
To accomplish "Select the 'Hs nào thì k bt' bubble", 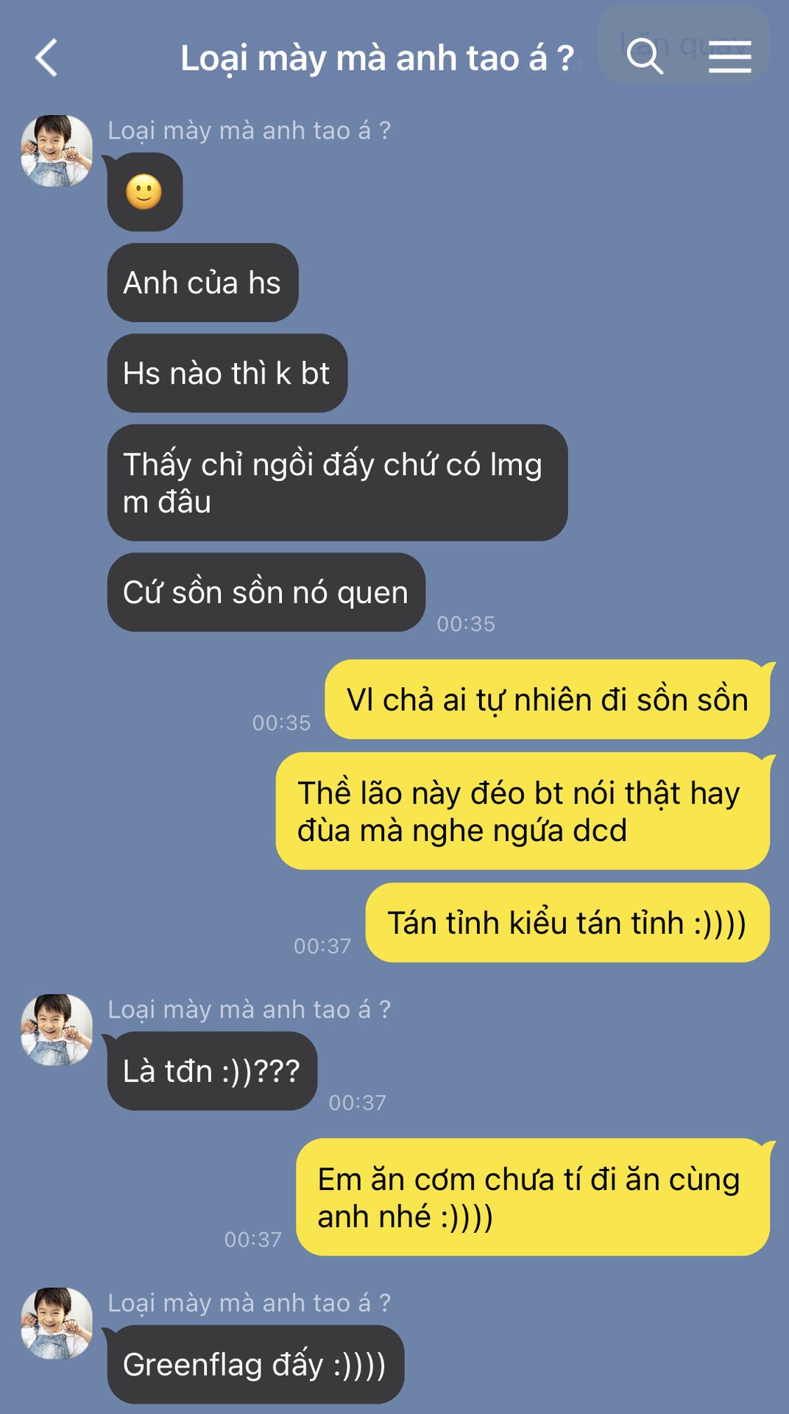I will click(227, 373).
